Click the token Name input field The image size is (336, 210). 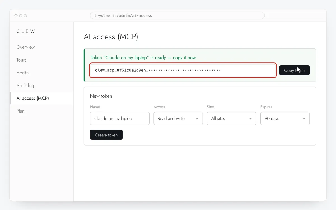pos(120,118)
